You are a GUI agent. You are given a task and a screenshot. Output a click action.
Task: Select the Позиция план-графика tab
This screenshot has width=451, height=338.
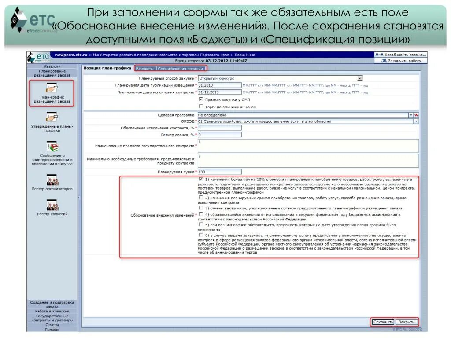coord(107,68)
